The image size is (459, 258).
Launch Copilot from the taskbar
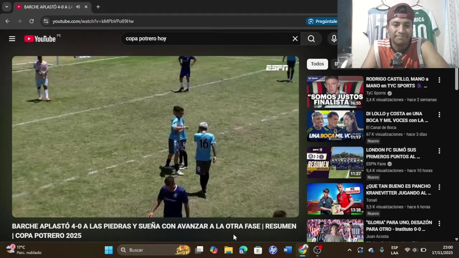tap(214, 250)
